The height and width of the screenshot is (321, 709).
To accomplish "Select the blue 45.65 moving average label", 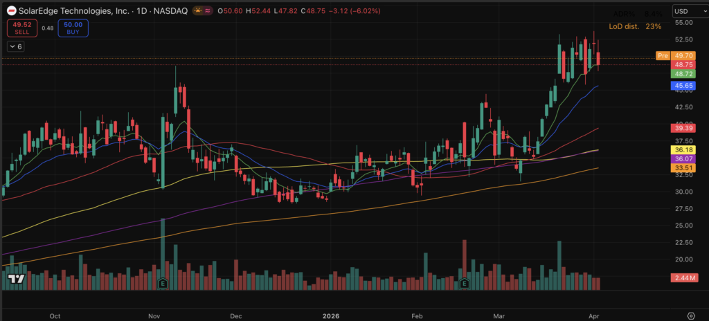I will point(684,86).
